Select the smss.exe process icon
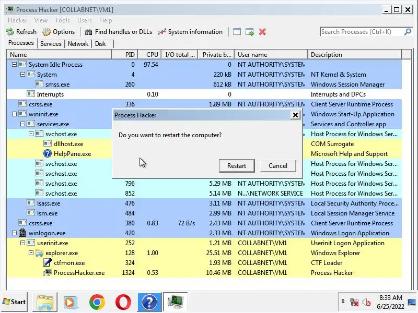418x313 pixels. click(x=39, y=84)
